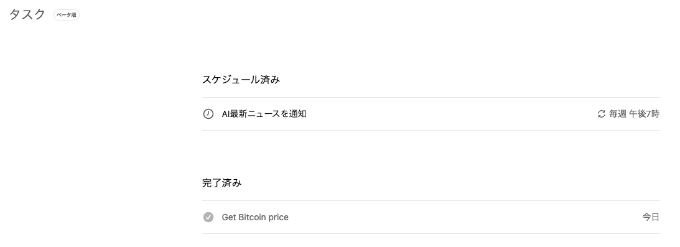Open the Get Bitcoin price completed task

[x=431, y=217]
